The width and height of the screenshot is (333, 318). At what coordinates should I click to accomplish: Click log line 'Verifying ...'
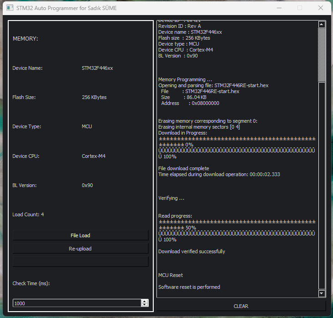point(171,198)
